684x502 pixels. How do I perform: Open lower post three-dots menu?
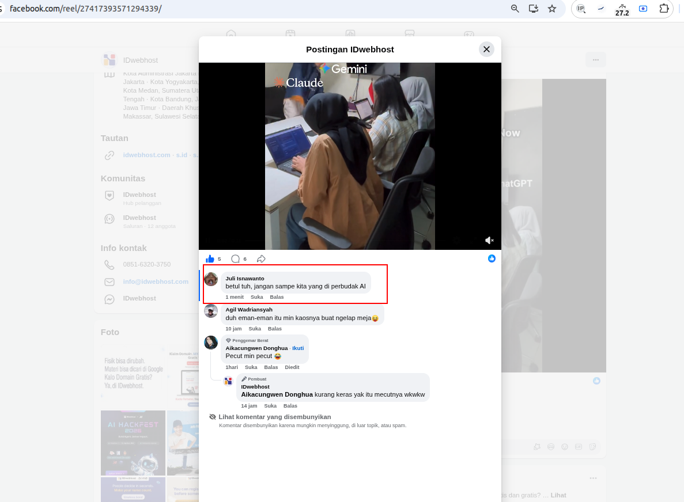(x=593, y=478)
